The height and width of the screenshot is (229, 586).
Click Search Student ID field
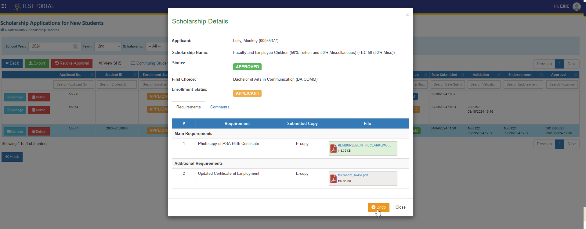tap(117, 85)
